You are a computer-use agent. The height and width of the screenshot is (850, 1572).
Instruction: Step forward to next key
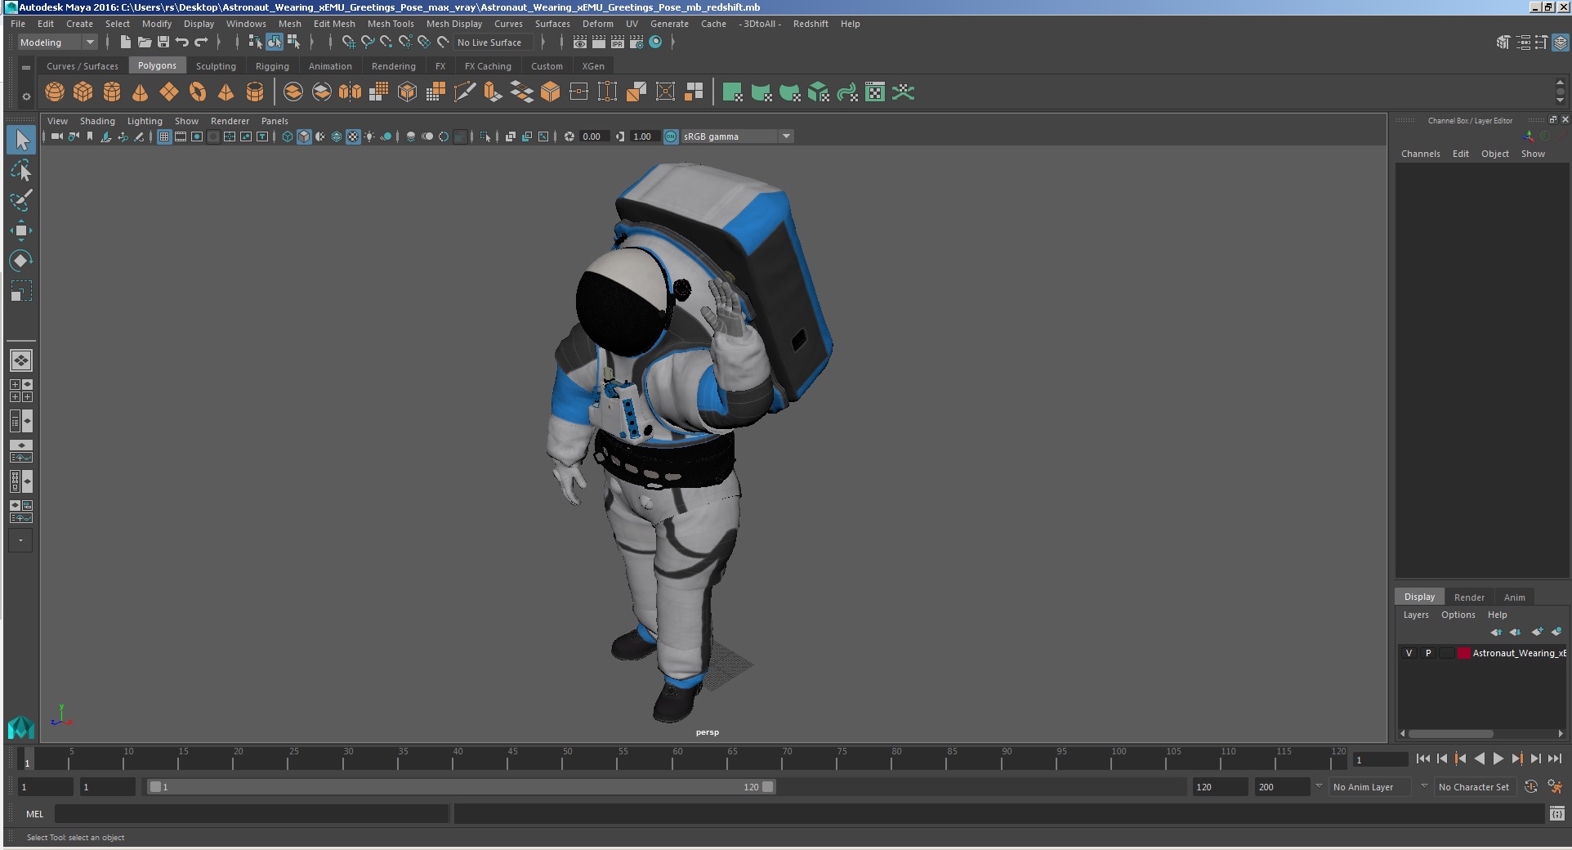click(x=1517, y=758)
